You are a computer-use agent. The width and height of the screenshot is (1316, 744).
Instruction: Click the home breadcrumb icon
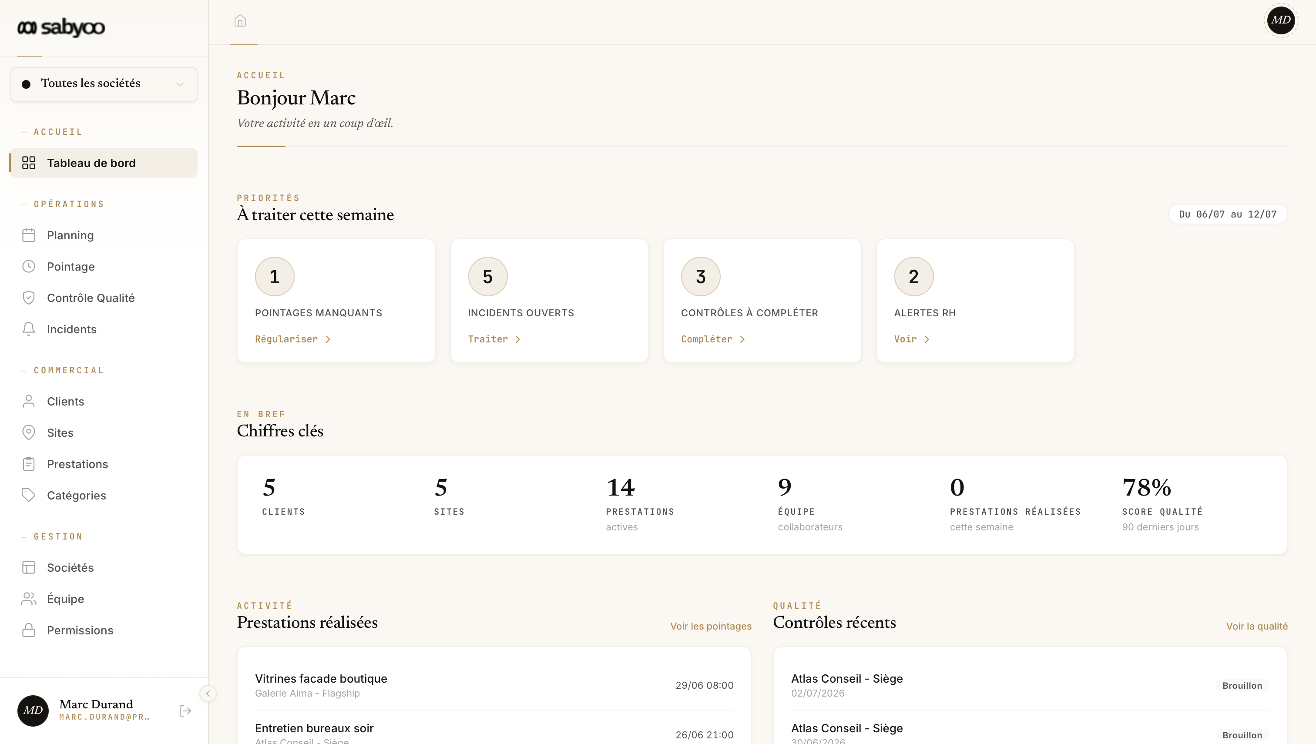tap(240, 21)
